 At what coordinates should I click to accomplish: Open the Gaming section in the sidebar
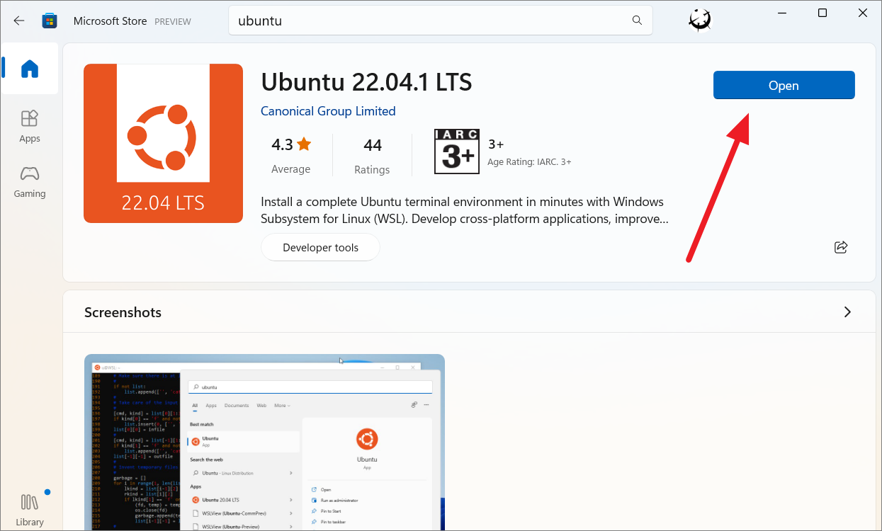[29, 181]
